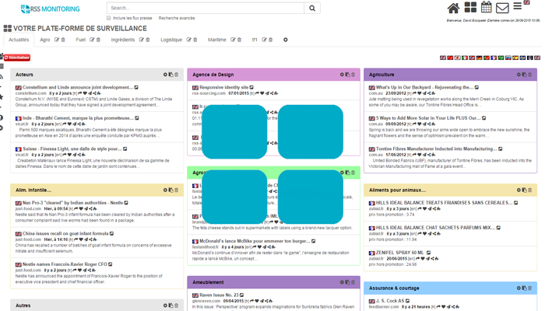Image resolution: width=545 pixels, height=311 pixels.
Task: Delete the Agence de Design panel
Action: [353, 75]
